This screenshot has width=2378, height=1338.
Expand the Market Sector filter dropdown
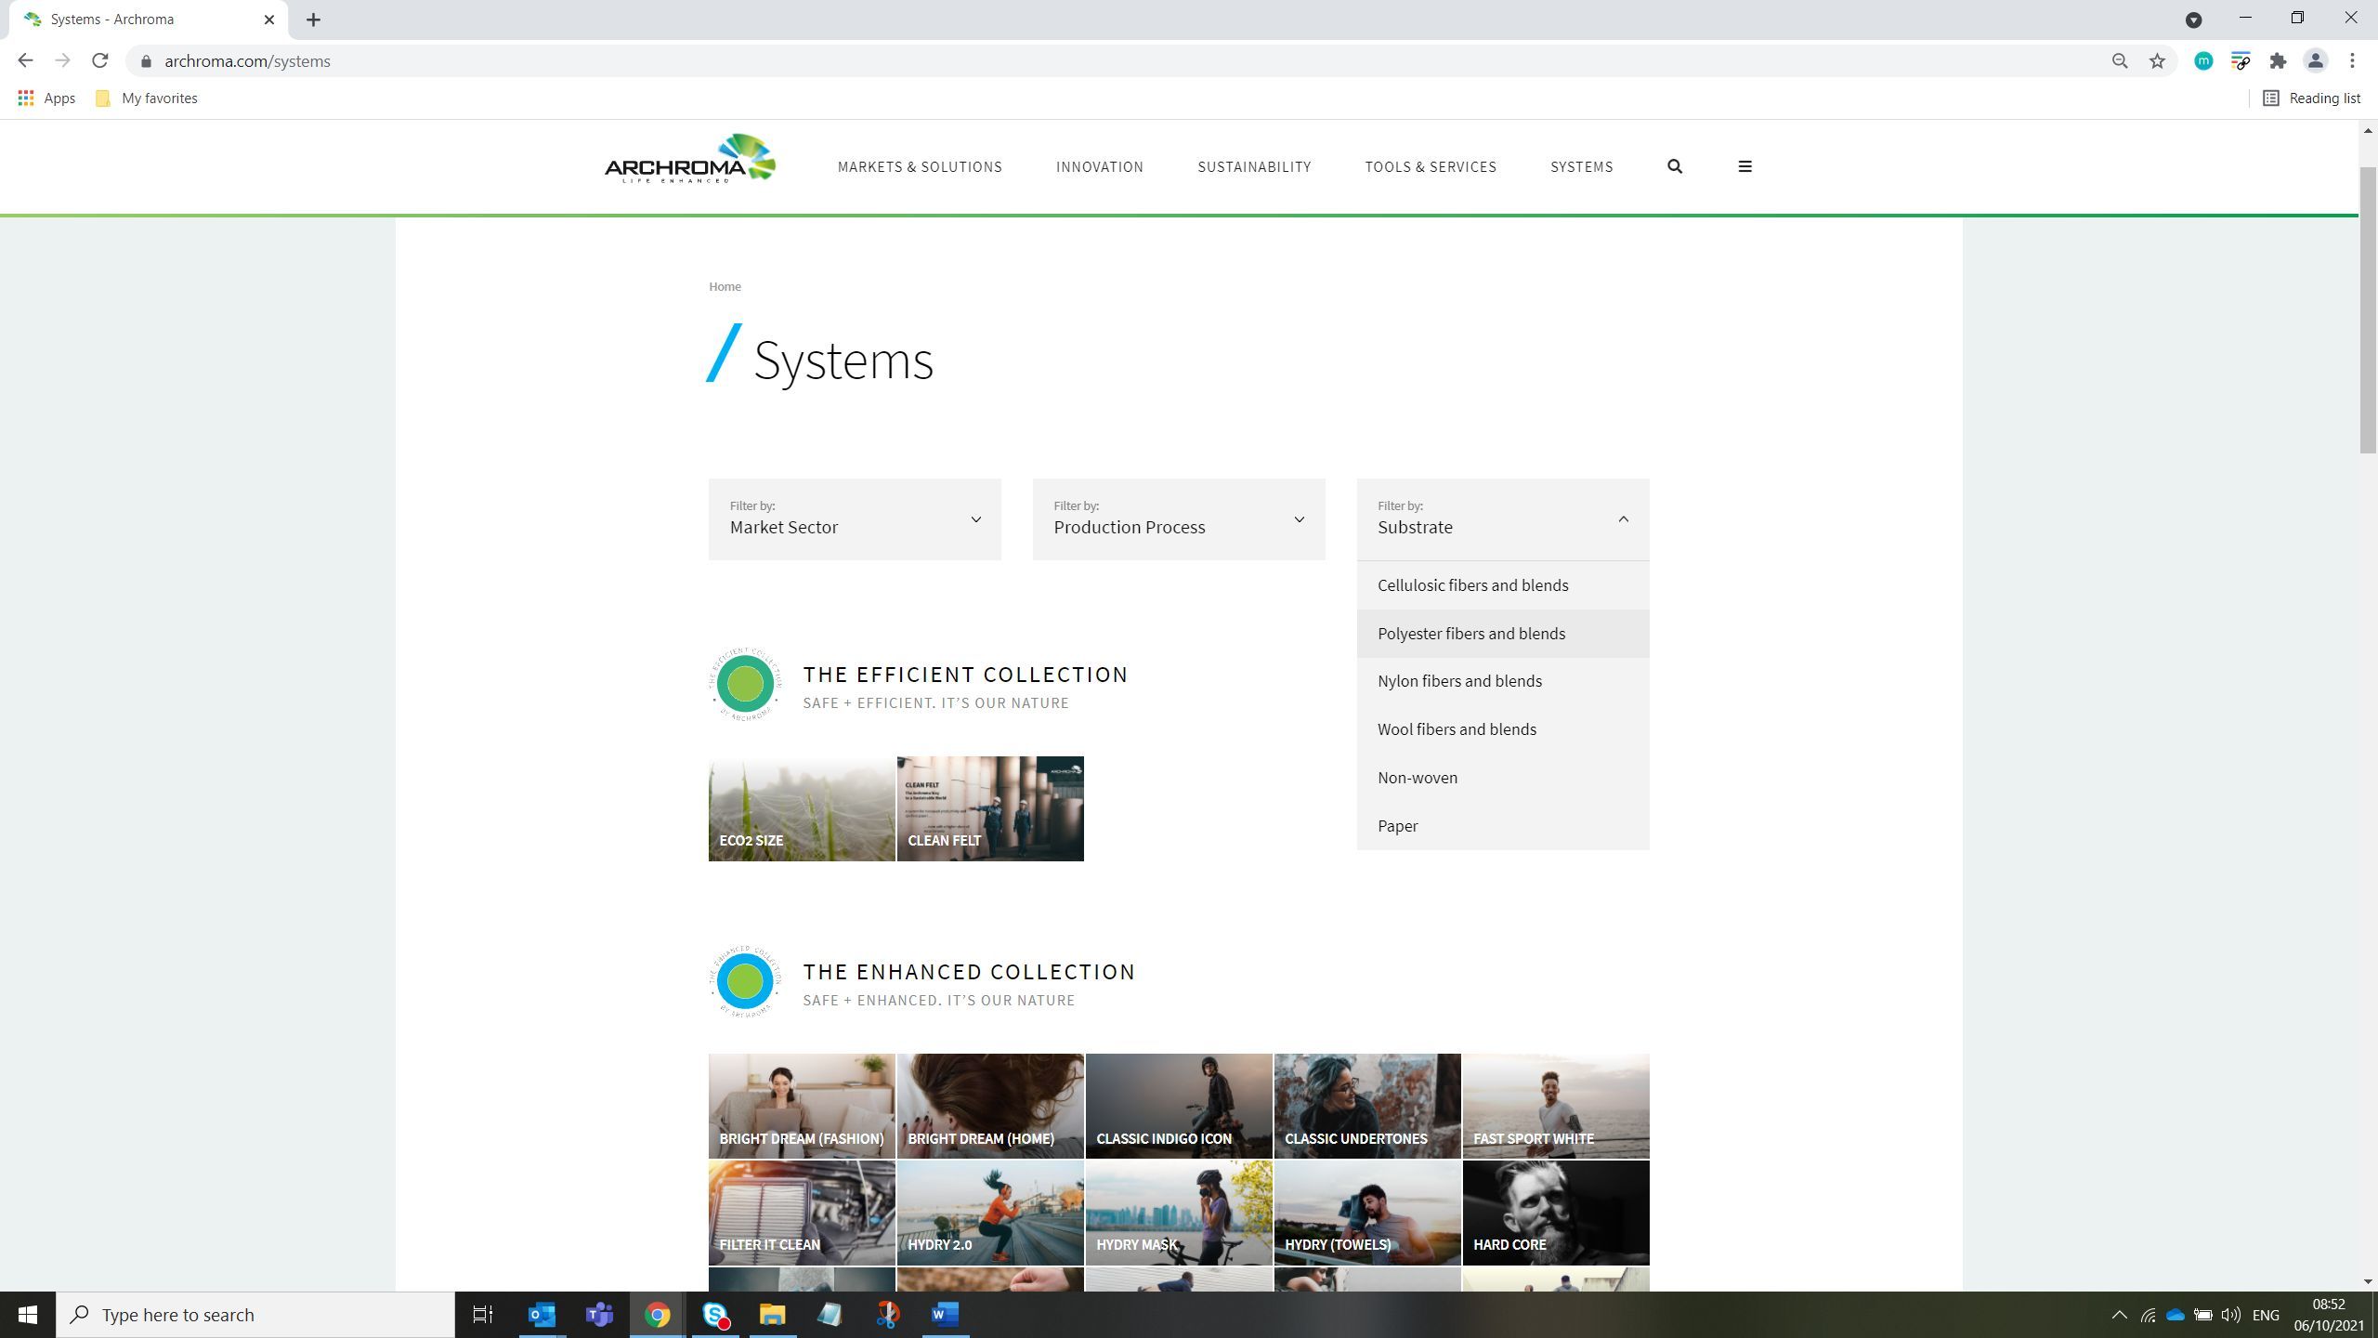coord(855,519)
